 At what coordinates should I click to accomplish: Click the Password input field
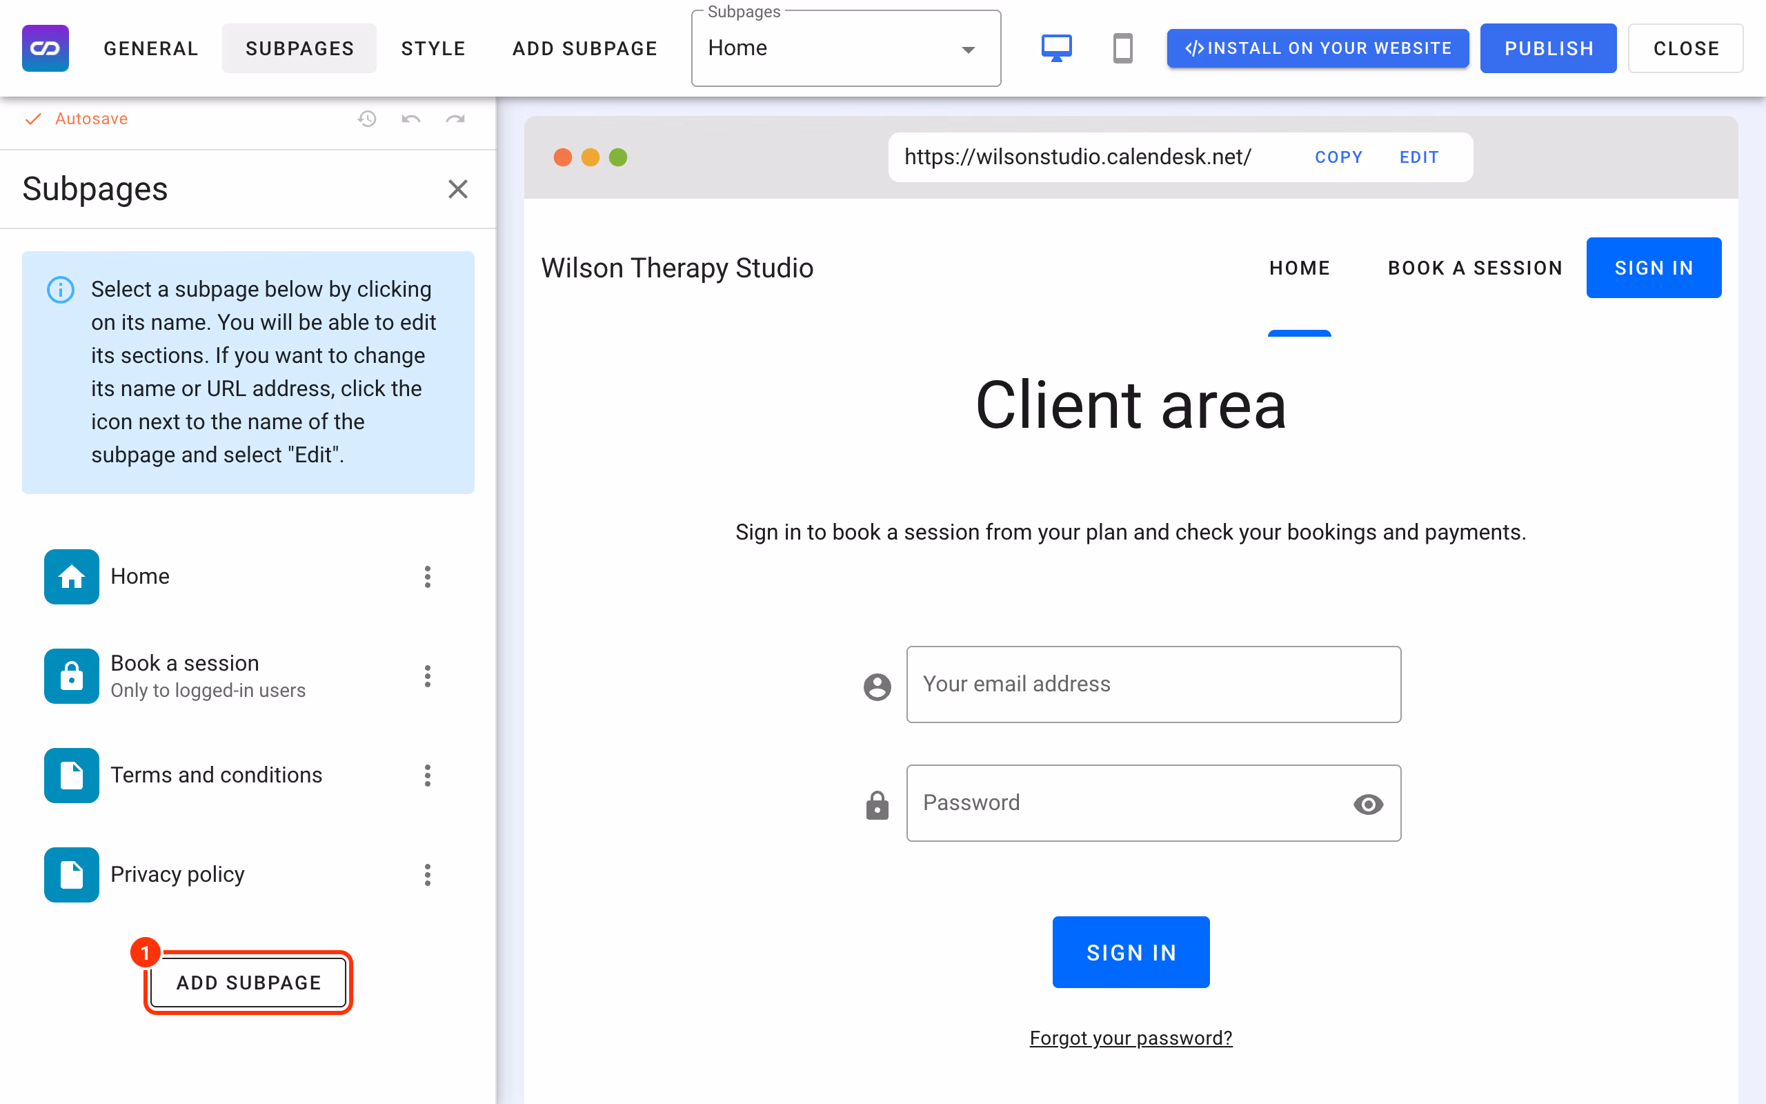tap(1153, 803)
